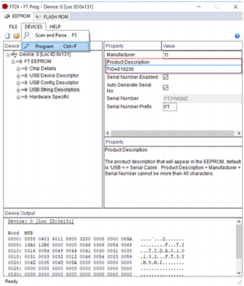Expand the Chip Details node
The image size is (244, 286).
(18, 69)
